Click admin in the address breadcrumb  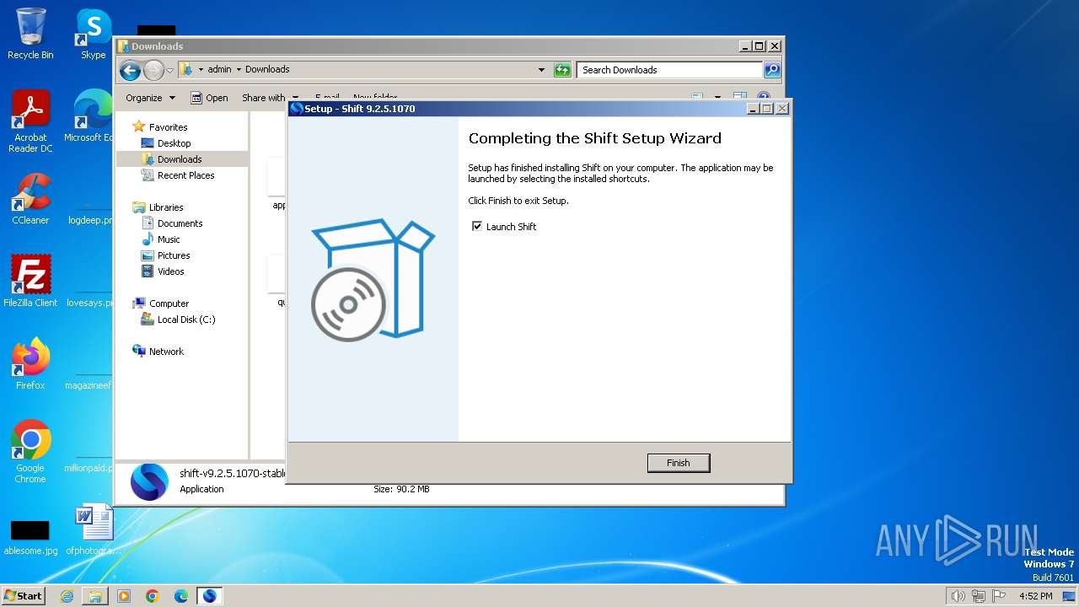(x=219, y=69)
